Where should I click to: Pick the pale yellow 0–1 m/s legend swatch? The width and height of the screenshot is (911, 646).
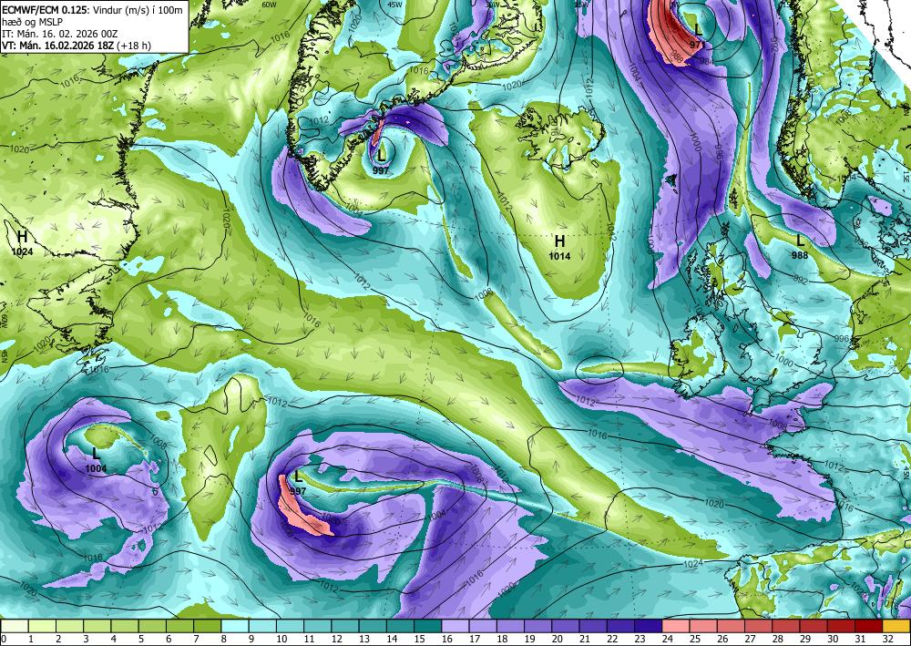coord(15,626)
